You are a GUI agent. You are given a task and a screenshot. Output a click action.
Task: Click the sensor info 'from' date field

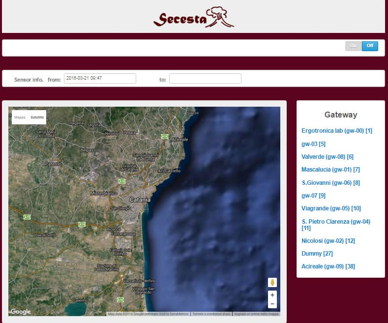[x=100, y=78]
